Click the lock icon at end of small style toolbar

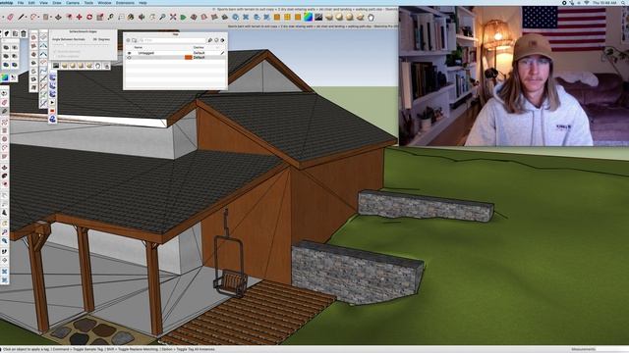107,66
